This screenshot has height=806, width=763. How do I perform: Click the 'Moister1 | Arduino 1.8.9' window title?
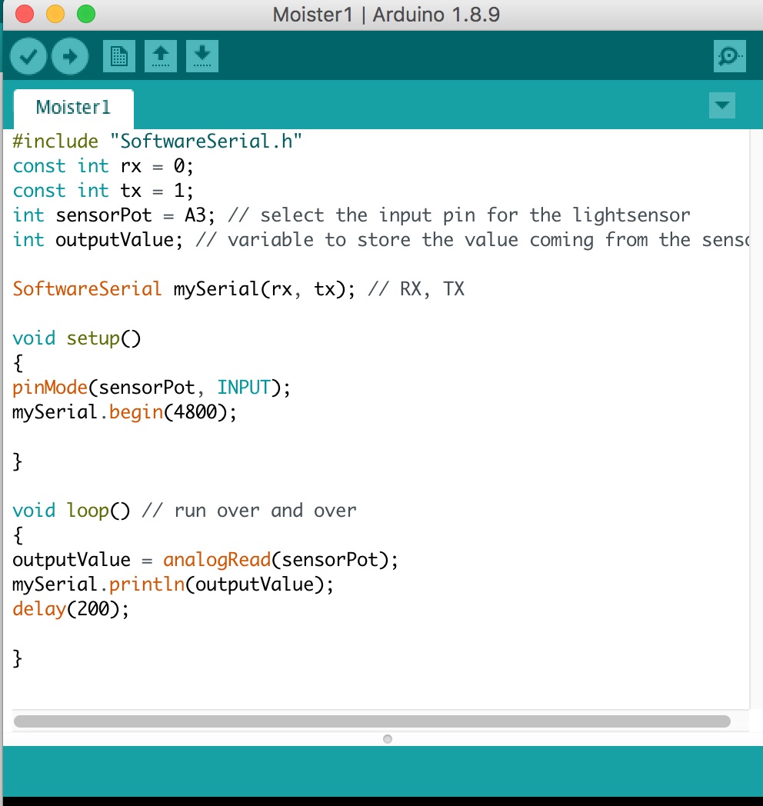click(386, 15)
